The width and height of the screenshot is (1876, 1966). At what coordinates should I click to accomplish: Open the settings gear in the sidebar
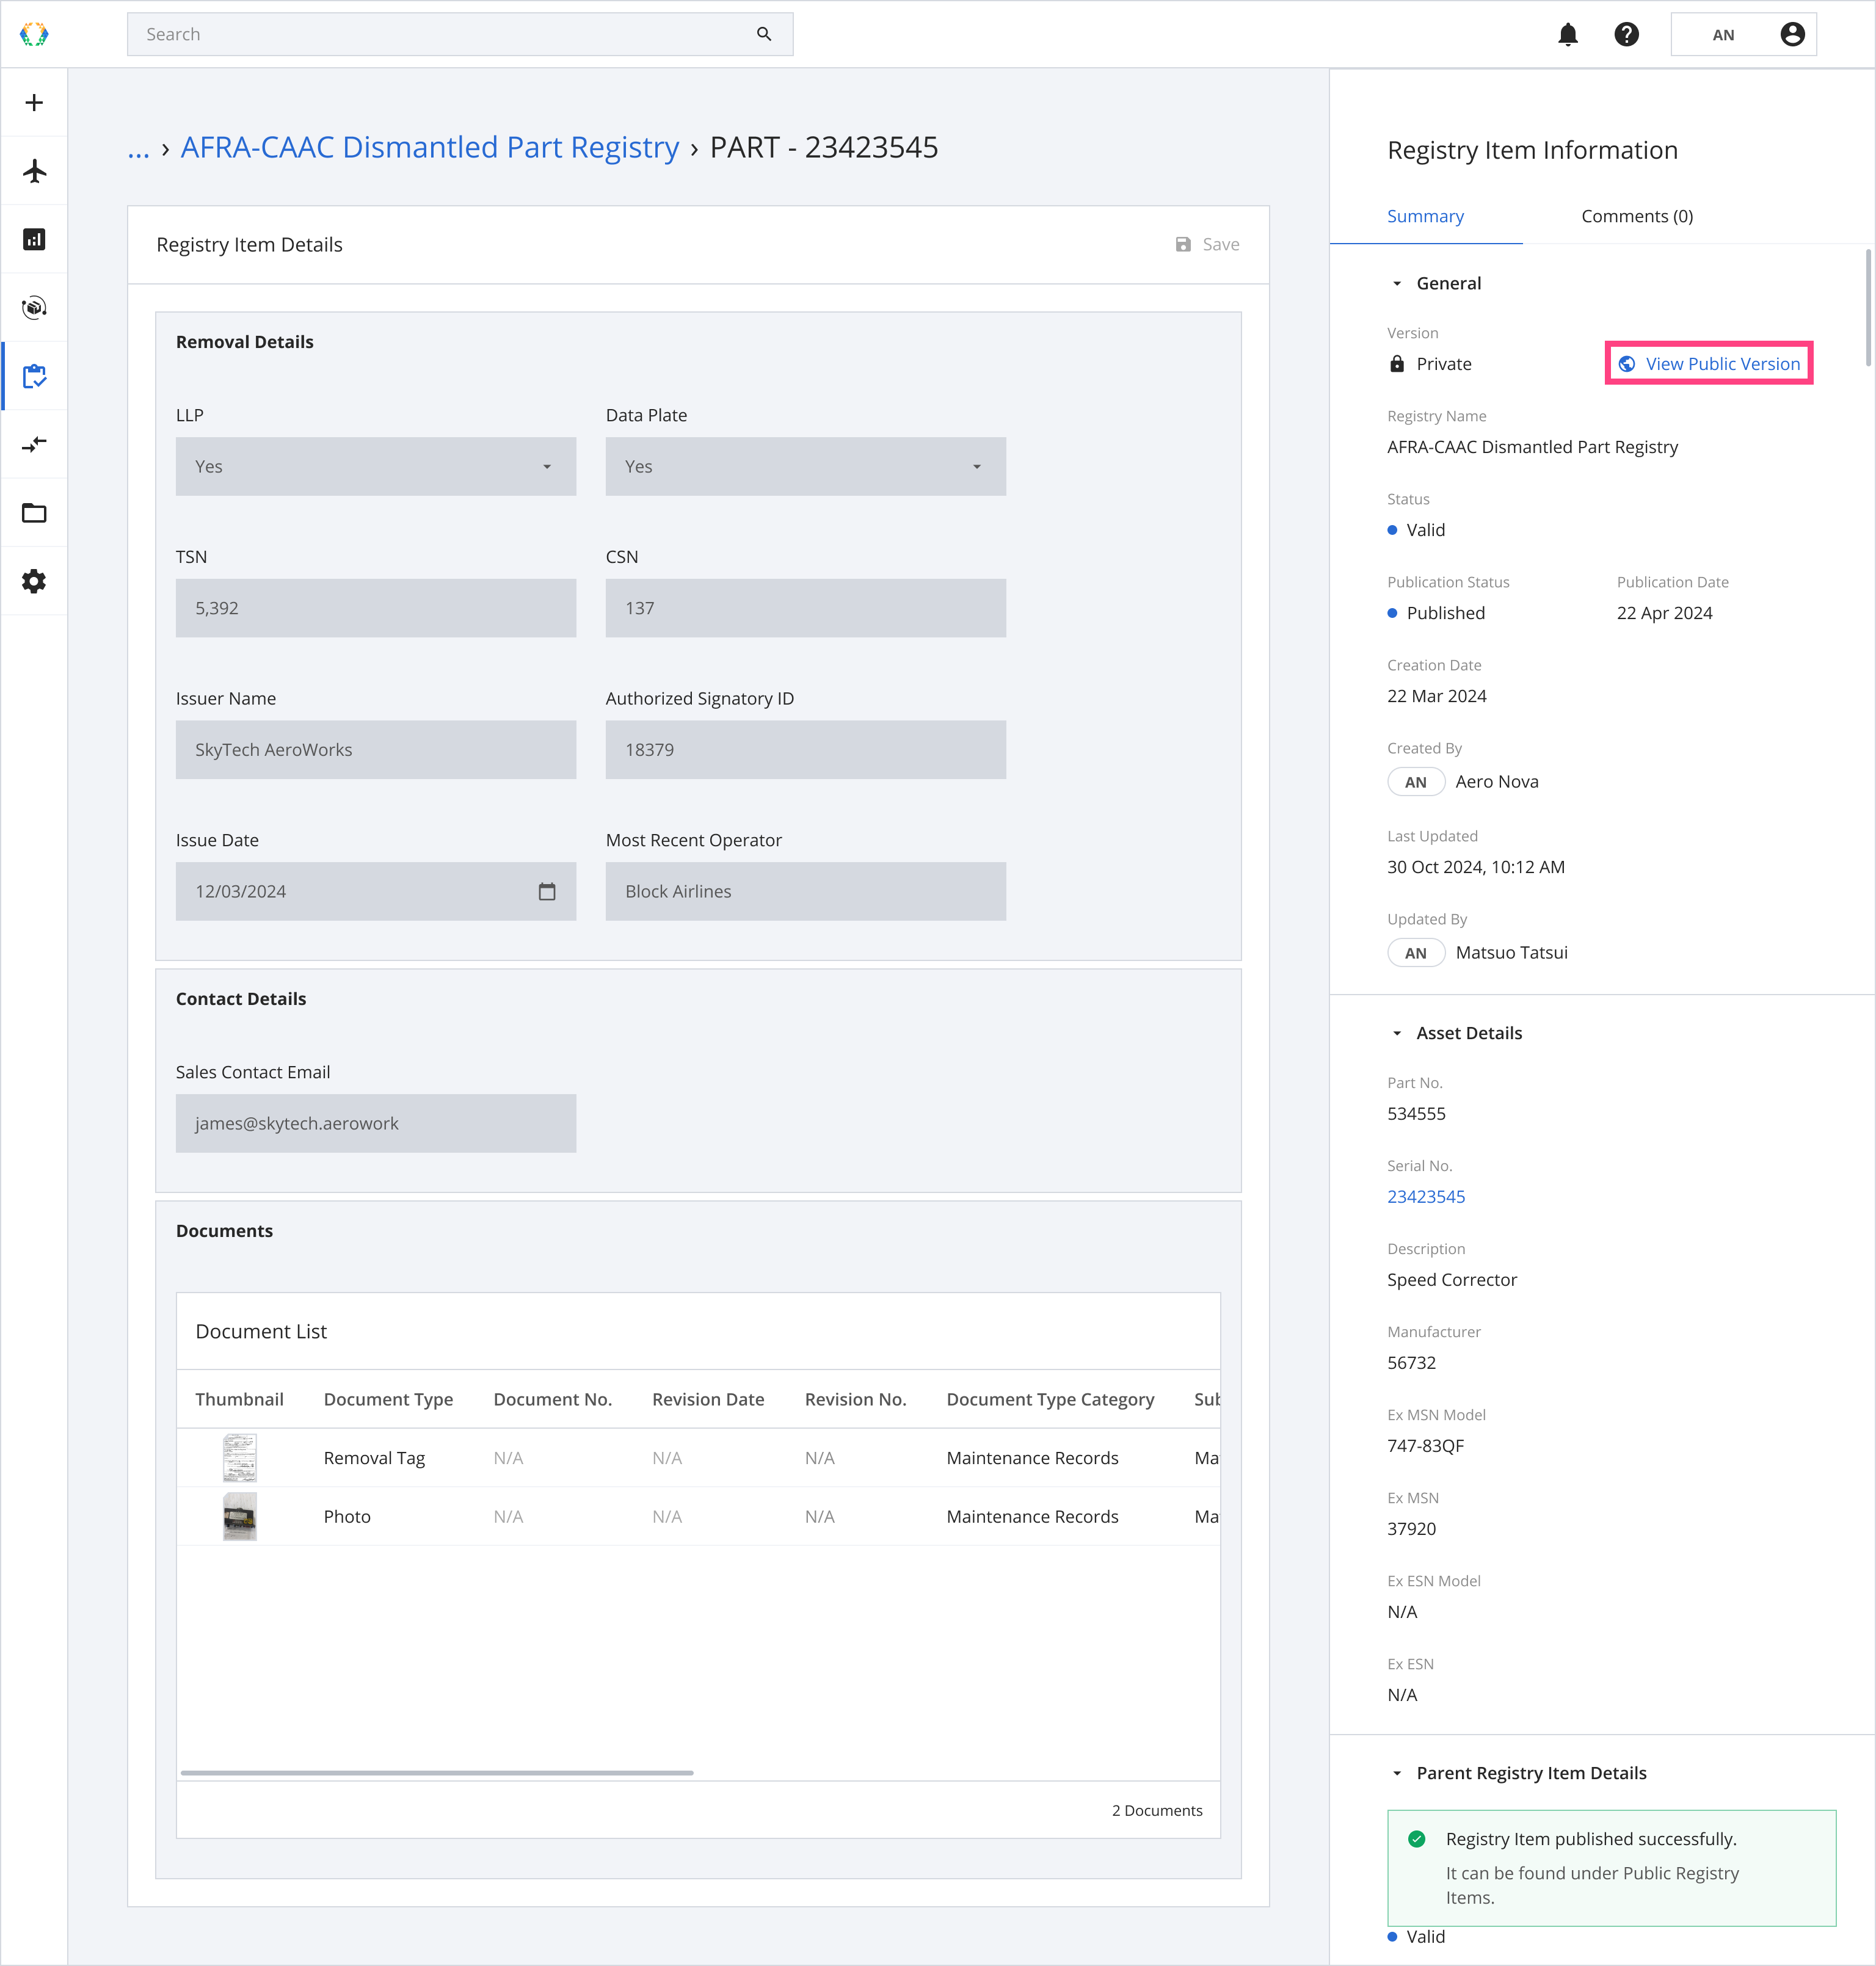(34, 581)
